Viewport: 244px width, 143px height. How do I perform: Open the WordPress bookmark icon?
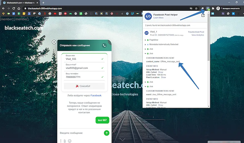pyautogui.click(x=127, y=14)
